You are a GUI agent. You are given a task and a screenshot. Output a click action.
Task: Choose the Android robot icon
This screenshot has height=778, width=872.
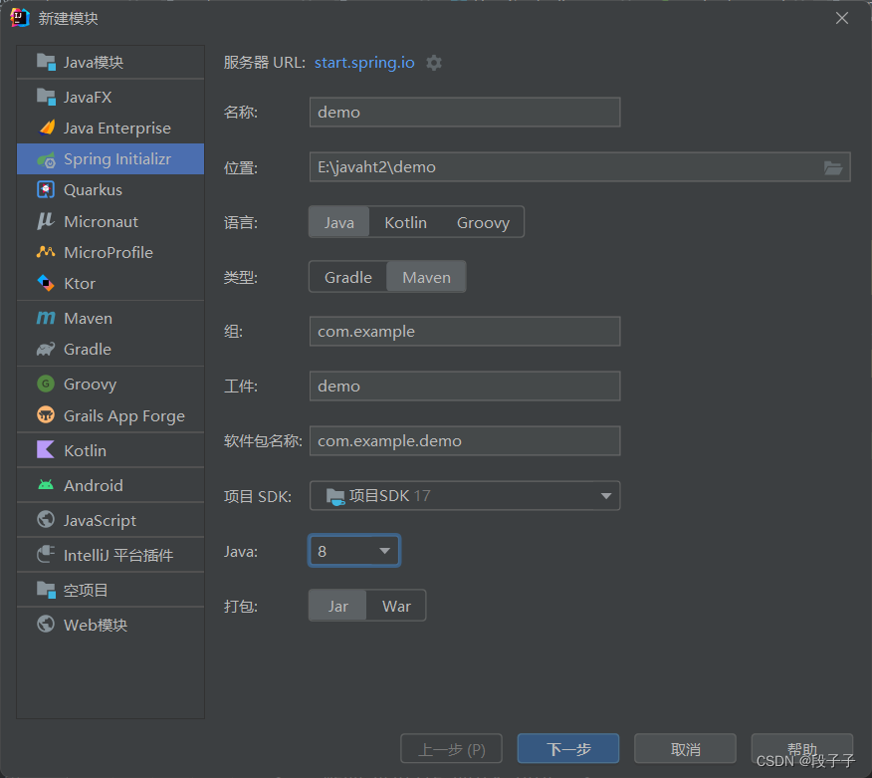[x=46, y=485]
